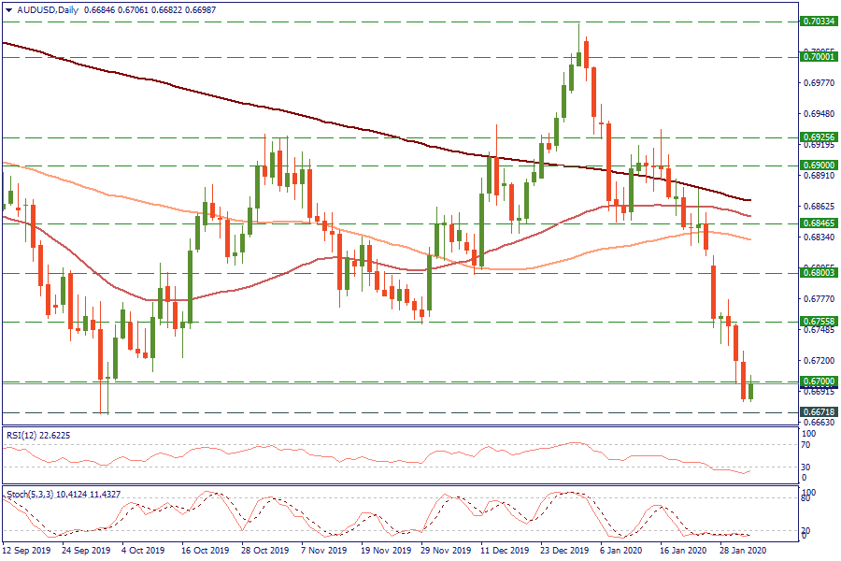
Task: Click the 0.69000 price level tag
Action: pos(819,165)
